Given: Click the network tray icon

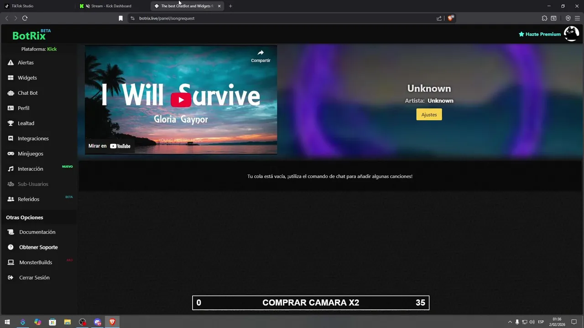Looking at the screenshot, I should pos(525,322).
